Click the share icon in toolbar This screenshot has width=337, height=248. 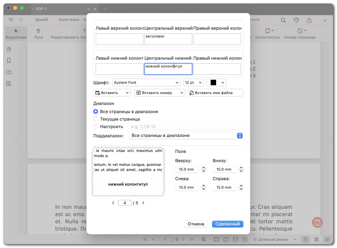tap(309, 20)
